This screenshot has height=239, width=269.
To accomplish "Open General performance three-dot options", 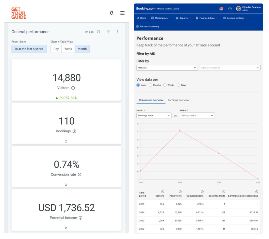I will [x=117, y=32].
